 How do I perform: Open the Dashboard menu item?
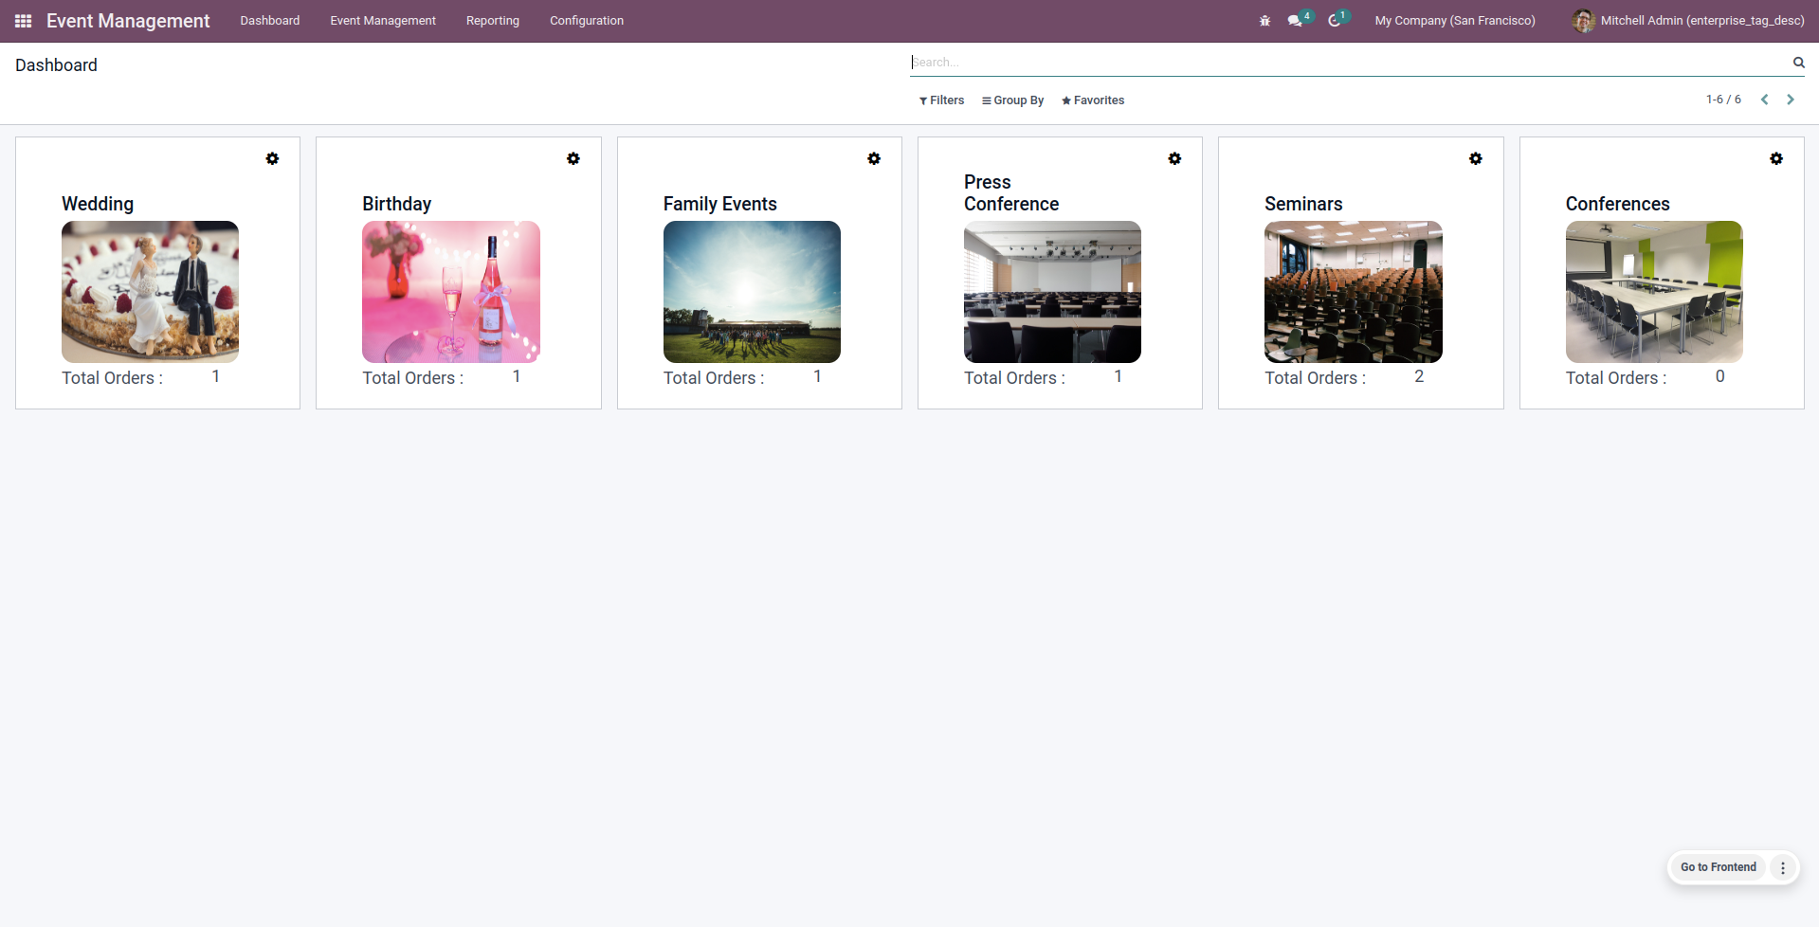tap(269, 21)
